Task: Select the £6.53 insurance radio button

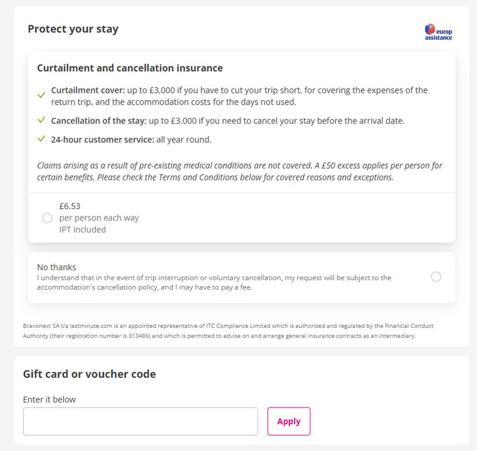Action: (x=47, y=218)
